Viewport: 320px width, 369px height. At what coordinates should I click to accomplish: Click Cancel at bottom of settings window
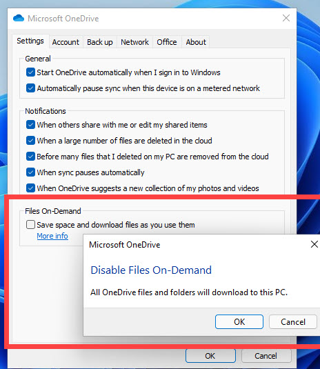pos(266,356)
